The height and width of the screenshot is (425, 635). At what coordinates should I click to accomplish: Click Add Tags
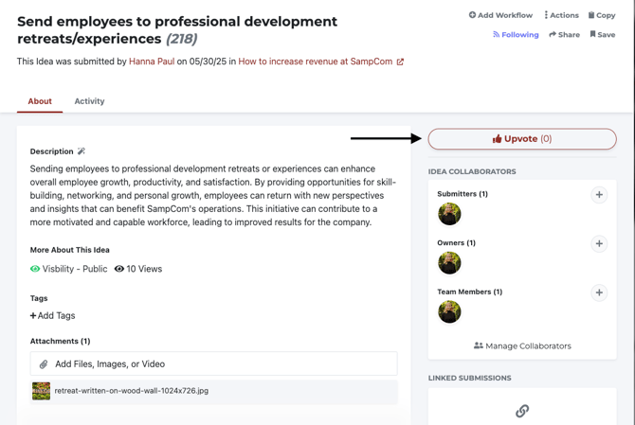point(53,315)
